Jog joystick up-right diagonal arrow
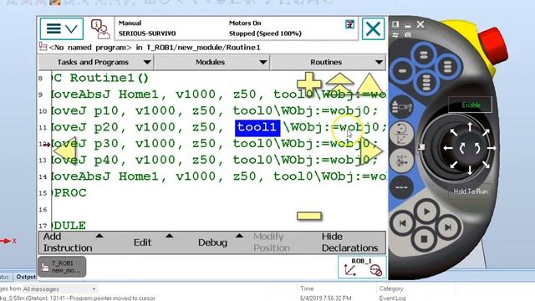The height and width of the screenshot is (301, 535). click(486, 132)
